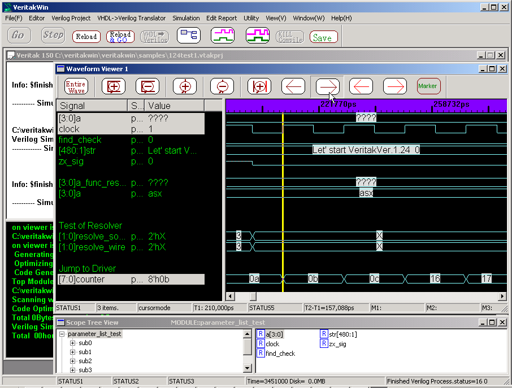Select the [7:0]counter signal row
Screen dimensions: 512x388
131,280
